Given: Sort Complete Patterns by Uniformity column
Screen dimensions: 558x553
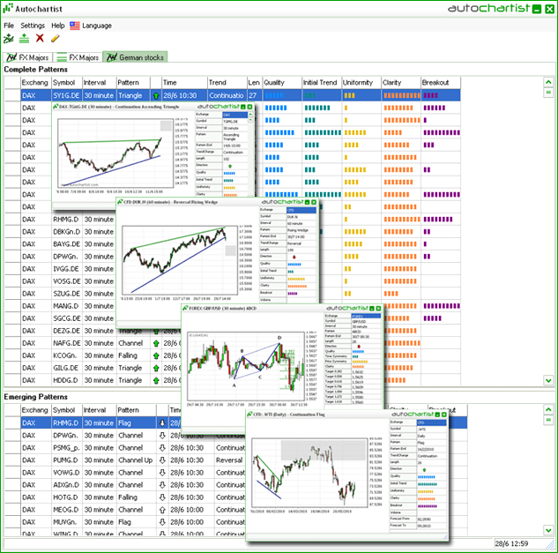Looking at the screenshot, I should pos(361,83).
